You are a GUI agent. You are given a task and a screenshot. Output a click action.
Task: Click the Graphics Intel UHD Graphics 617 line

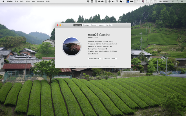pos(103,51)
